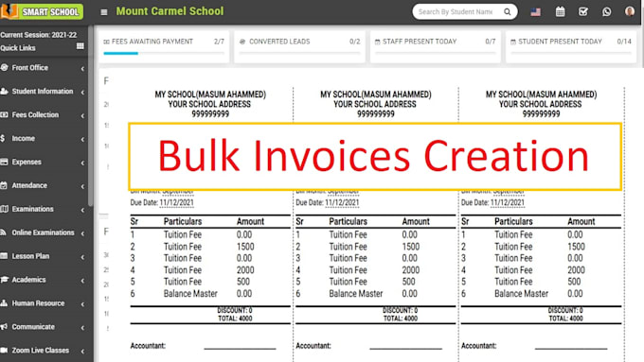Open Fees Awaiting Payment card
Screen dimensions: 644x362
coord(164,46)
